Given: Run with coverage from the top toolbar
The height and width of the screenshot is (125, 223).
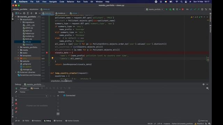Looking at the screenshot, I should tap(174, 9).
